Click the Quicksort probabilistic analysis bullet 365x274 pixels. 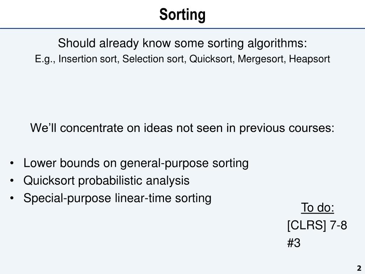click(106, 181)
